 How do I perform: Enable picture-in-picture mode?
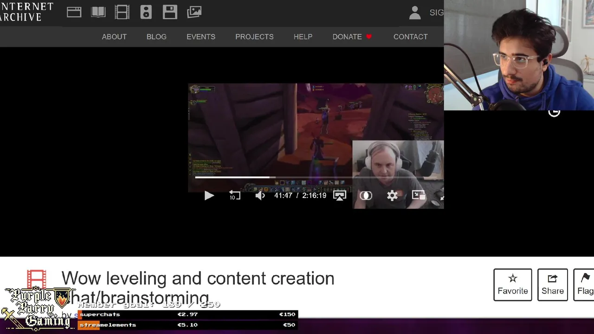[418, 195]
